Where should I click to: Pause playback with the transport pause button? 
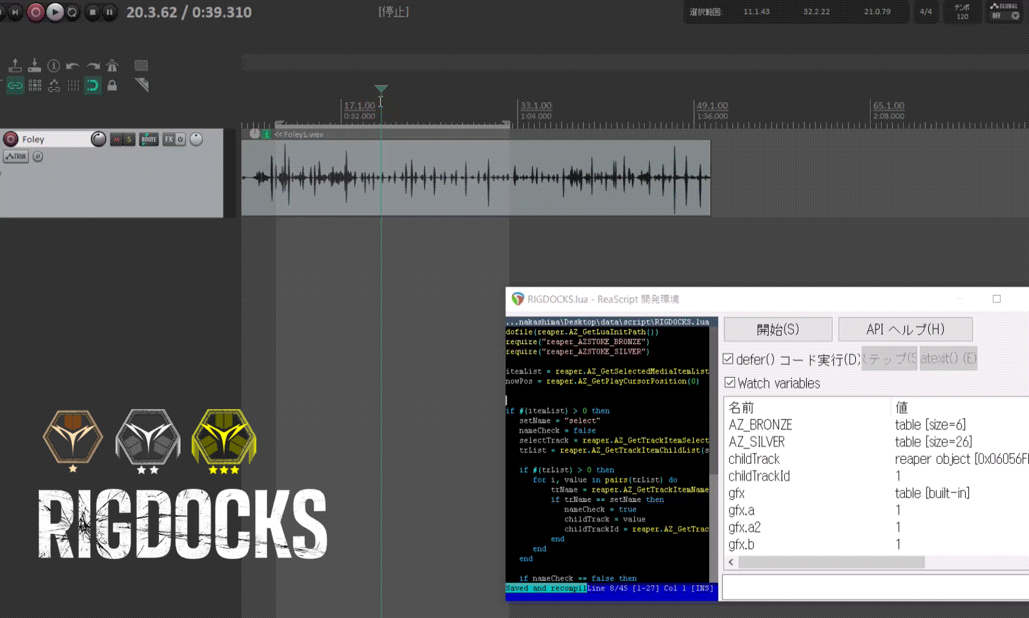pos(109,12)
